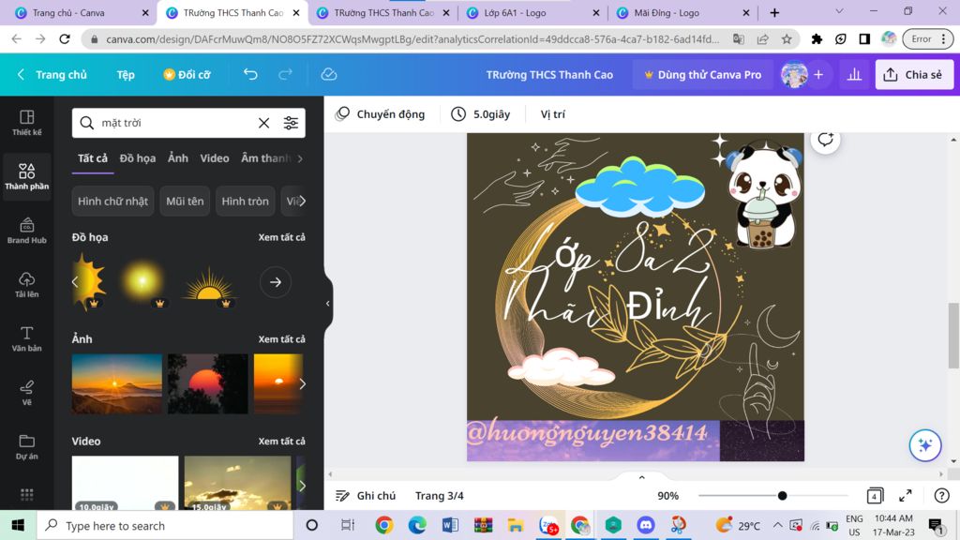Switch to the Ảnh tab
This screenshot has height=540, width=960.
coord(178,158)
